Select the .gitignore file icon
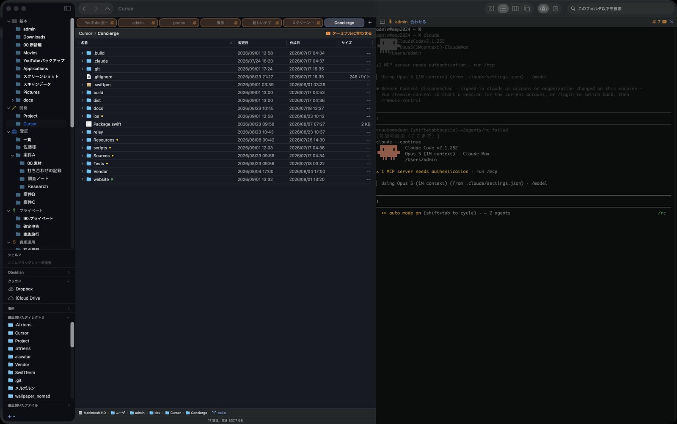This screenshot has height=424, width=677. point(89,77)
